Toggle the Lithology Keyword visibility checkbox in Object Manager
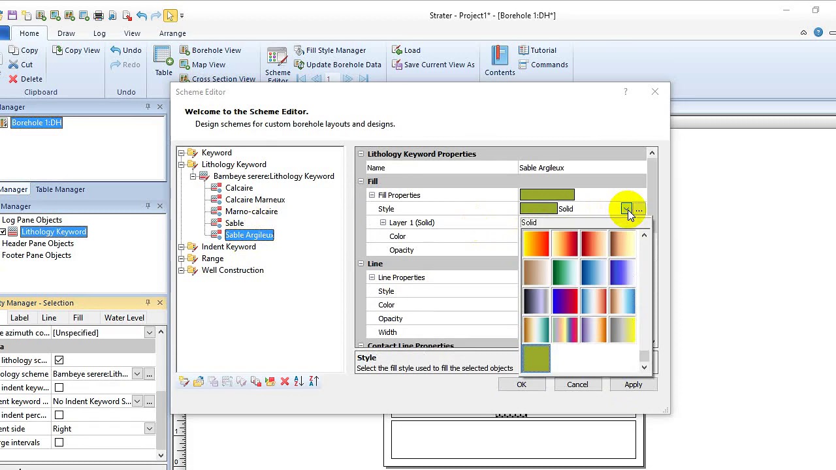The width and height of the screenshot is (836, 470). pyautogui.click(x=3, y=232)
